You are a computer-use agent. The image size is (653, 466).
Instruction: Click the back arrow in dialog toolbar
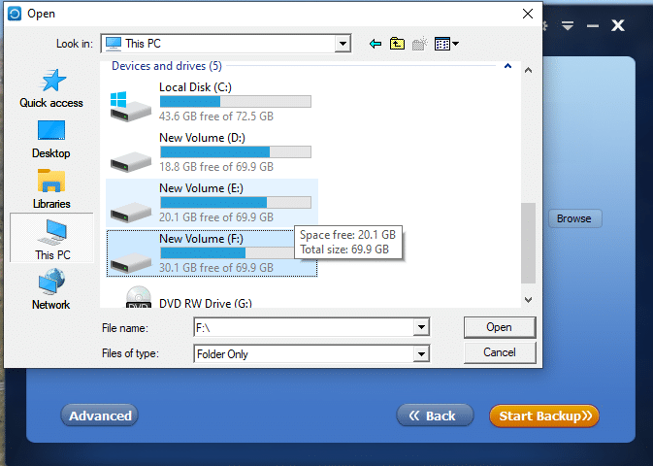pyautogui.click(x=375, y=44)
